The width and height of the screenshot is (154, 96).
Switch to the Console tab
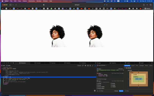37,63
